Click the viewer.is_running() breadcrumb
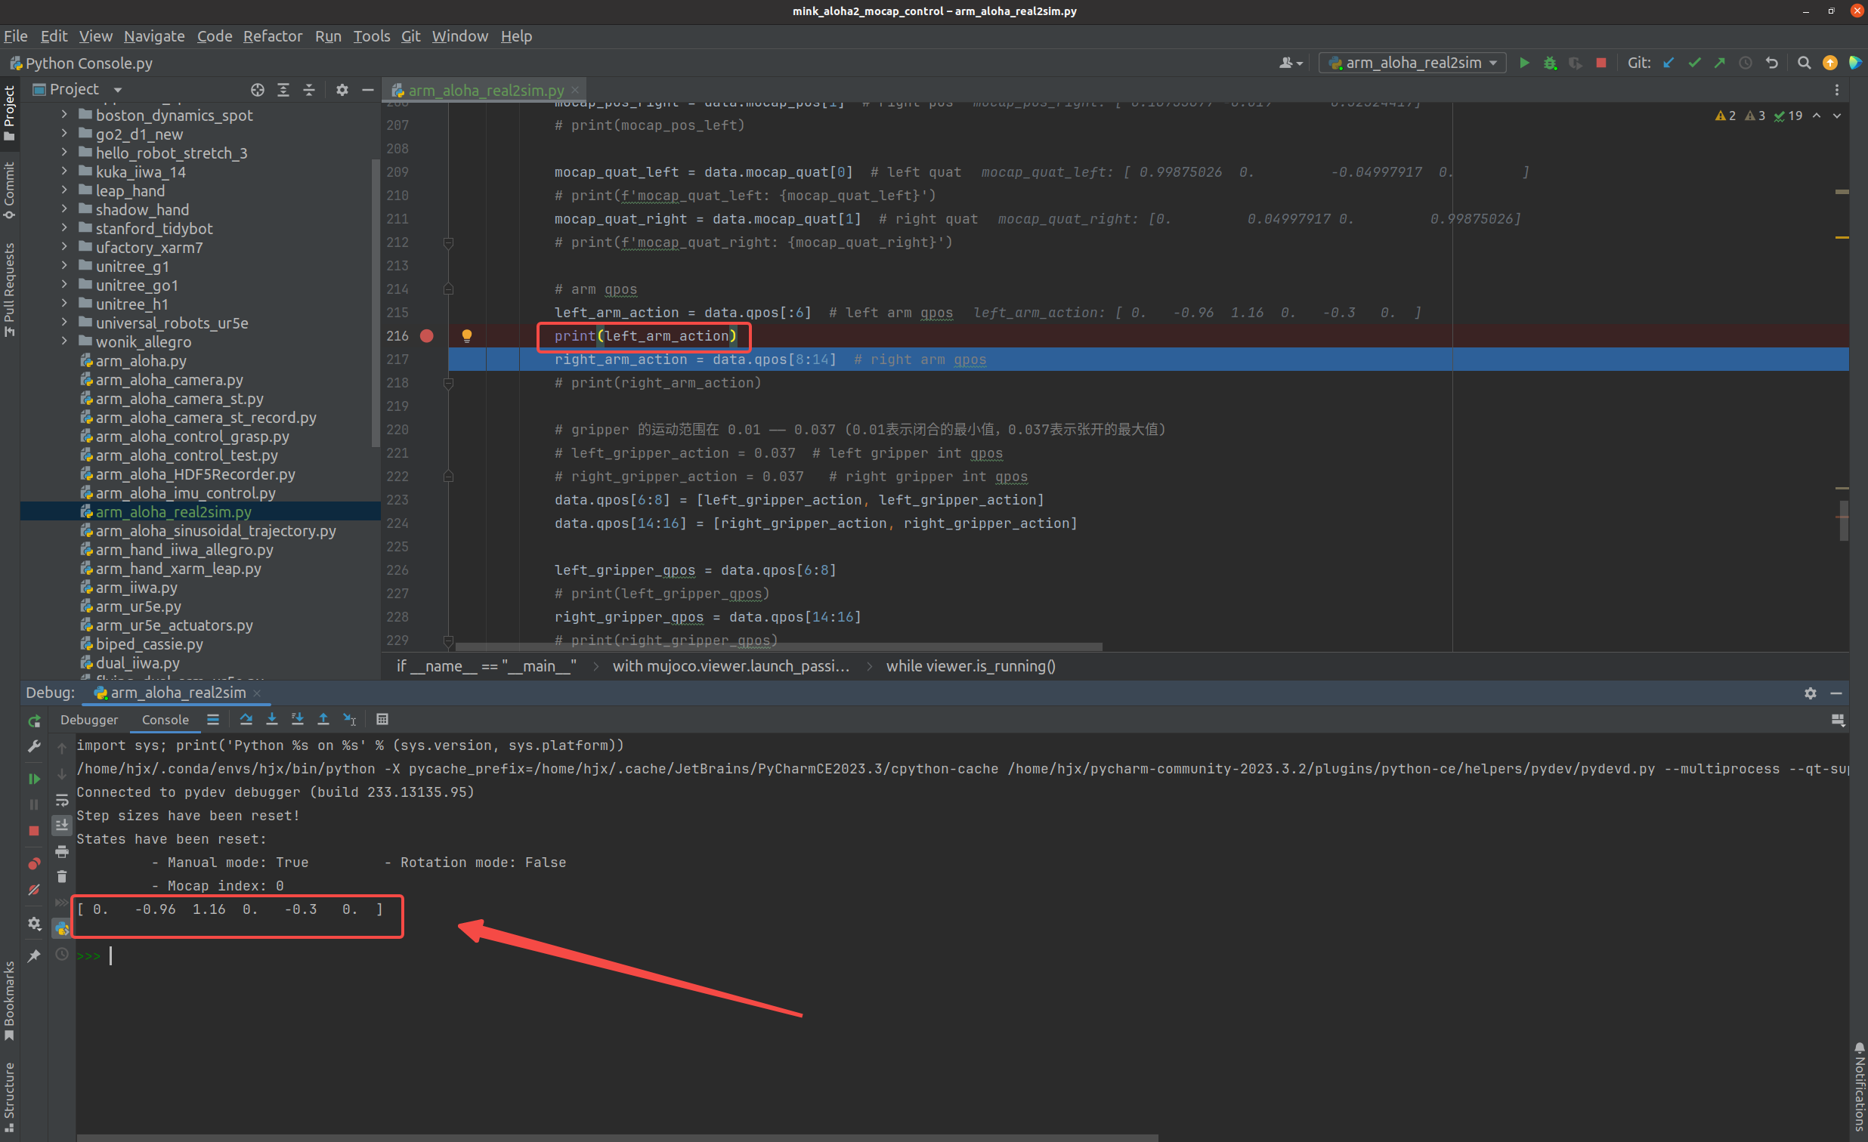Viewport: 1868px width, 1142px height. [x=970, y=665]
